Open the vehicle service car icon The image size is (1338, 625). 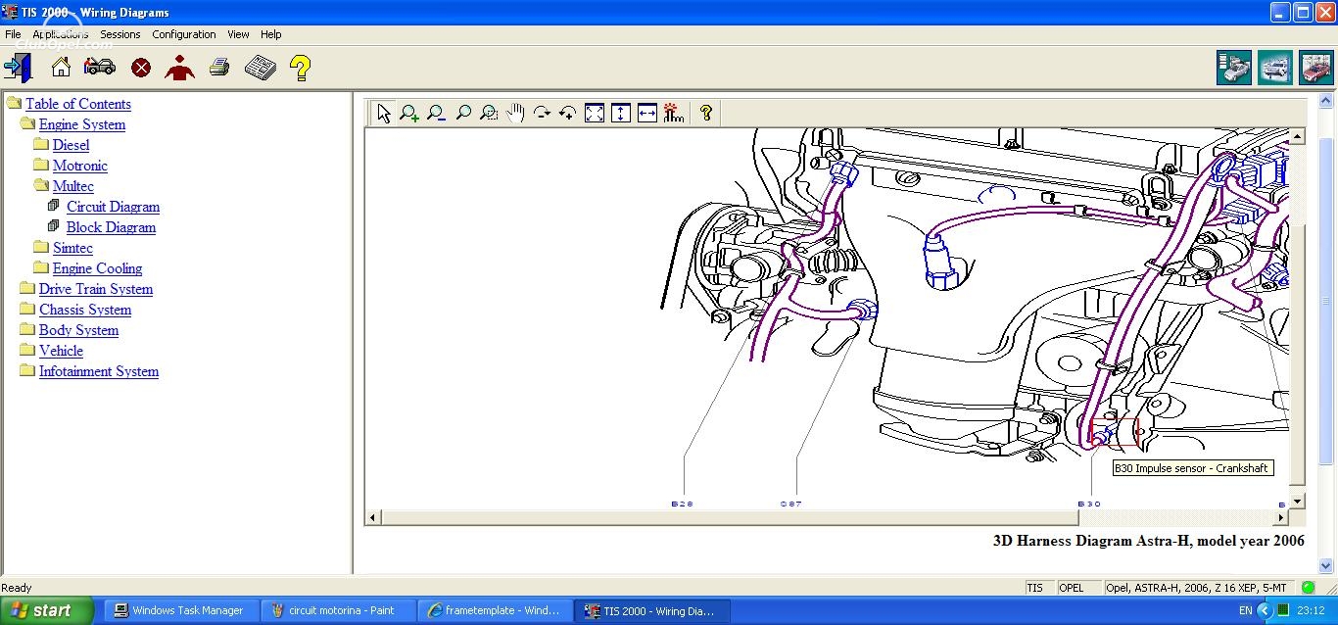pos(100,68)
